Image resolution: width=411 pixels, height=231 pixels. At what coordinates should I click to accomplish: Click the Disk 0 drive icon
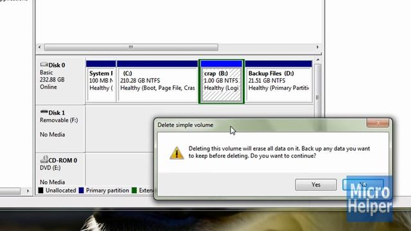point(44,64)
